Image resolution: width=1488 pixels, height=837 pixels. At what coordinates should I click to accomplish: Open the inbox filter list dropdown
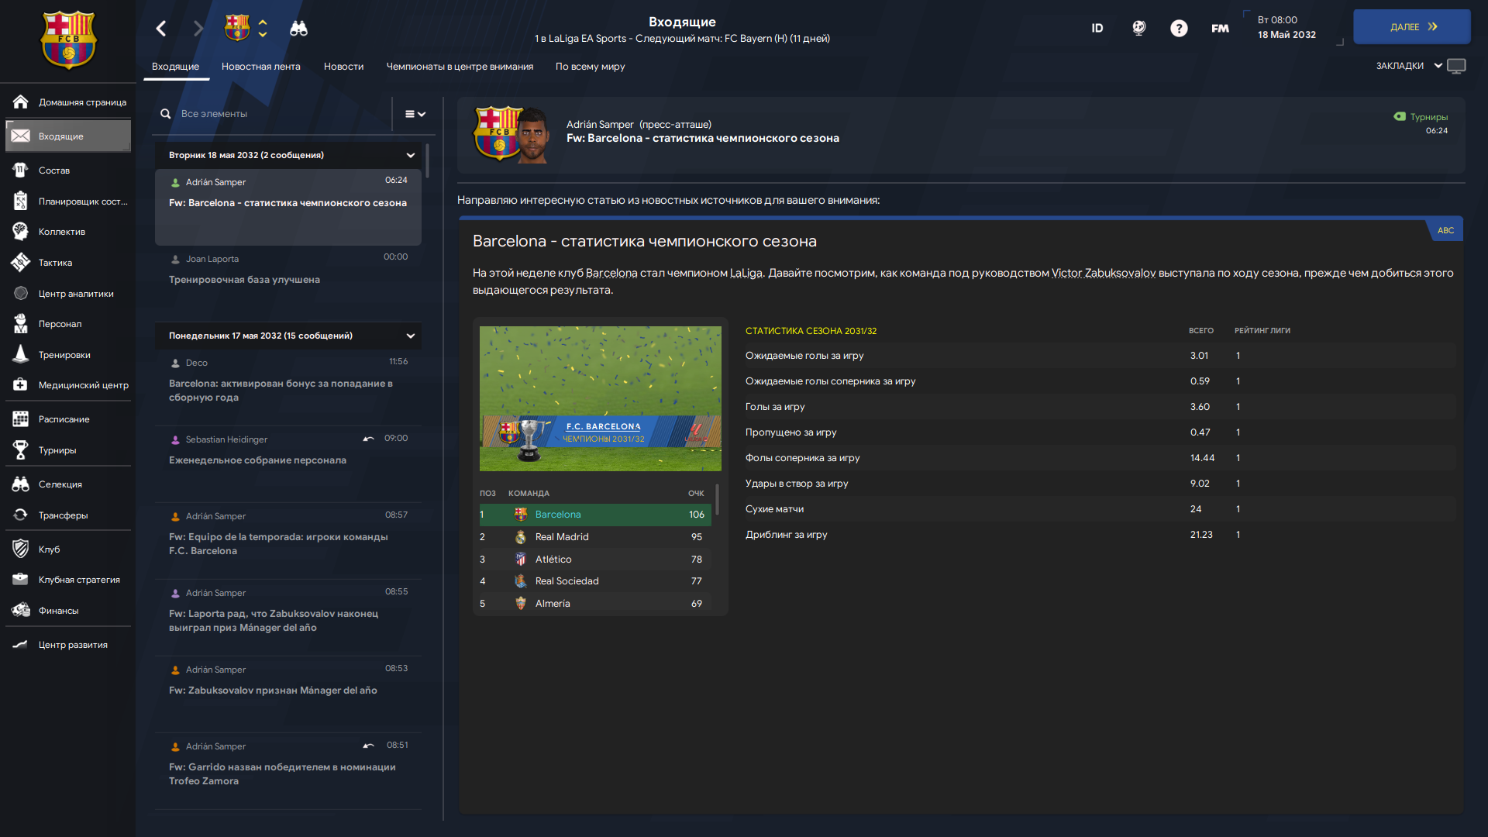pyautogui.click(x=415, y=114)
